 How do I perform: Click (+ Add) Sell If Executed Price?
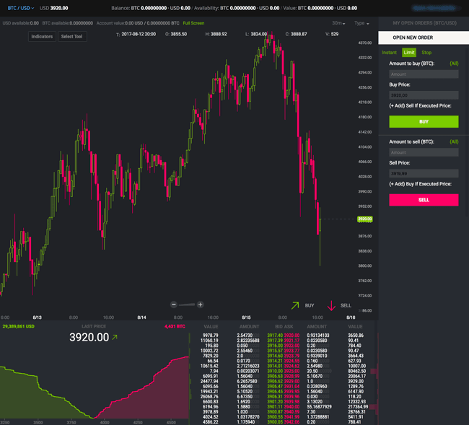point(420,105)
